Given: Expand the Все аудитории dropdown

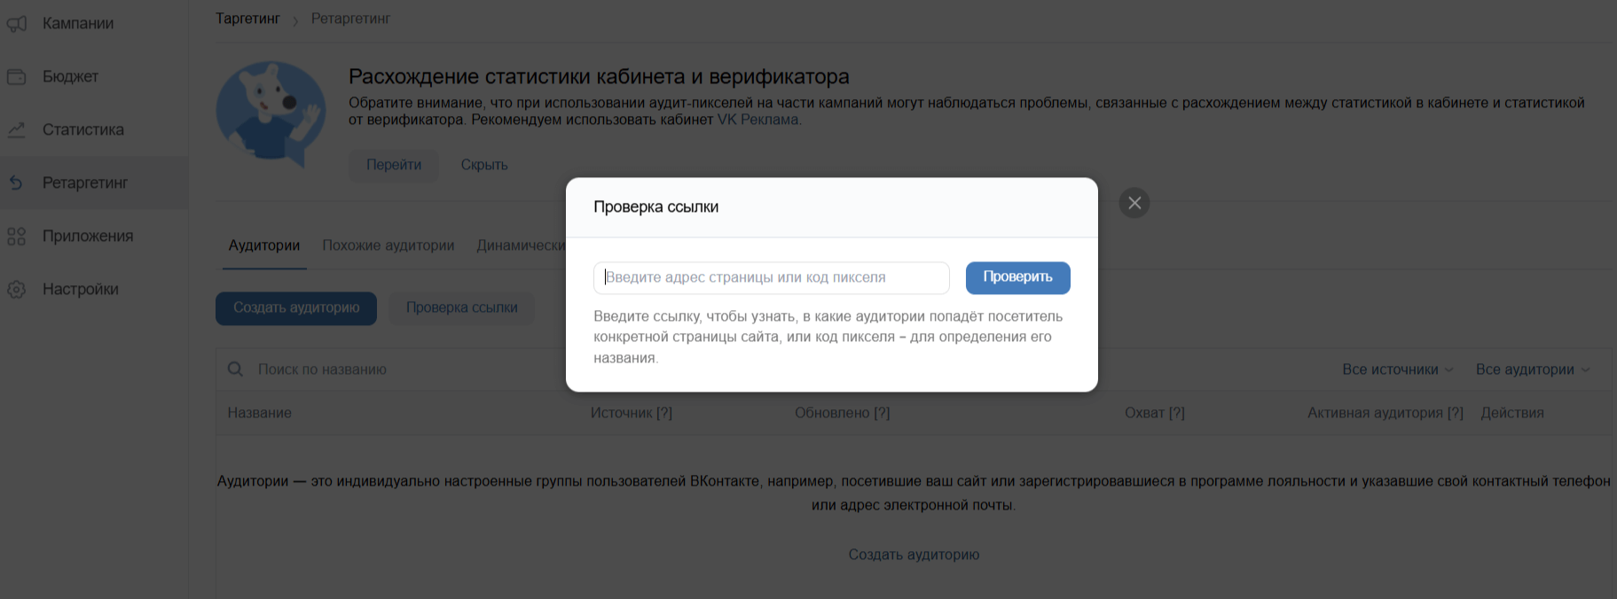Looking at the screenshot, I should [1532, 370].
